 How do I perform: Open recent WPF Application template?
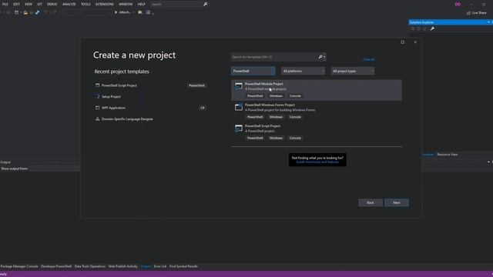tap(151, 108)
